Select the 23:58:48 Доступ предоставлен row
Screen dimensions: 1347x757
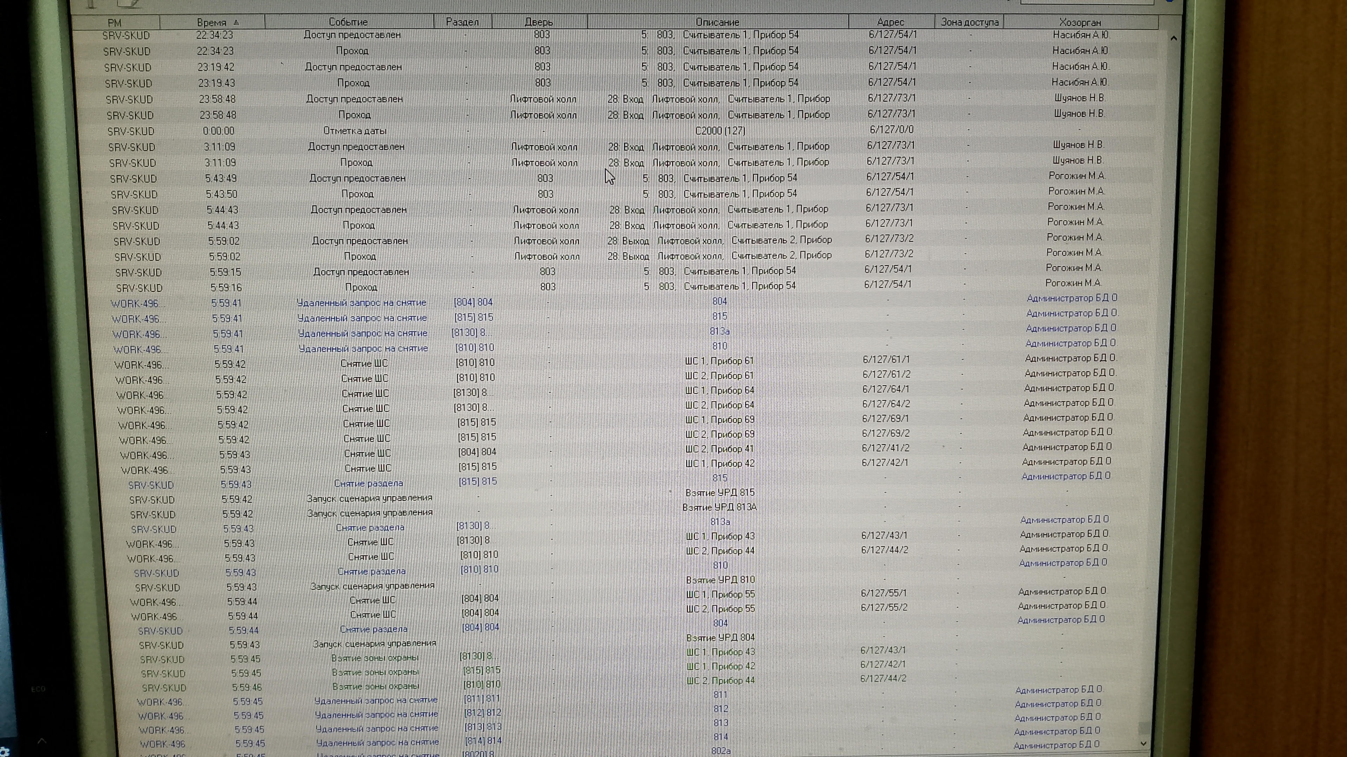[x=354, y=99]
